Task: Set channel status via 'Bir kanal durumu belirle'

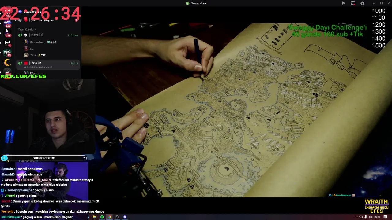Action: tap(38, 67)
